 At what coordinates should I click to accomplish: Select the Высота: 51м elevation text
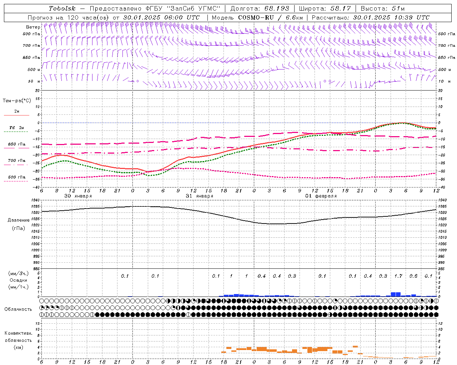tap(383, 9)
